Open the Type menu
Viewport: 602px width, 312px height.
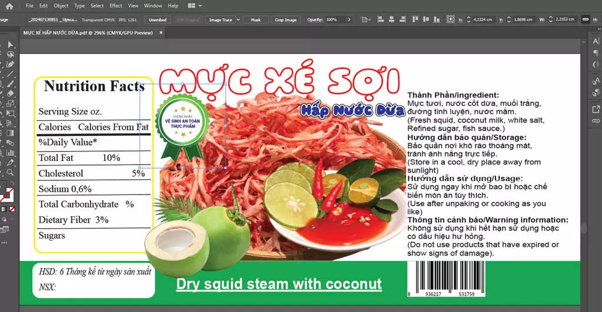(x=79, y=6)
